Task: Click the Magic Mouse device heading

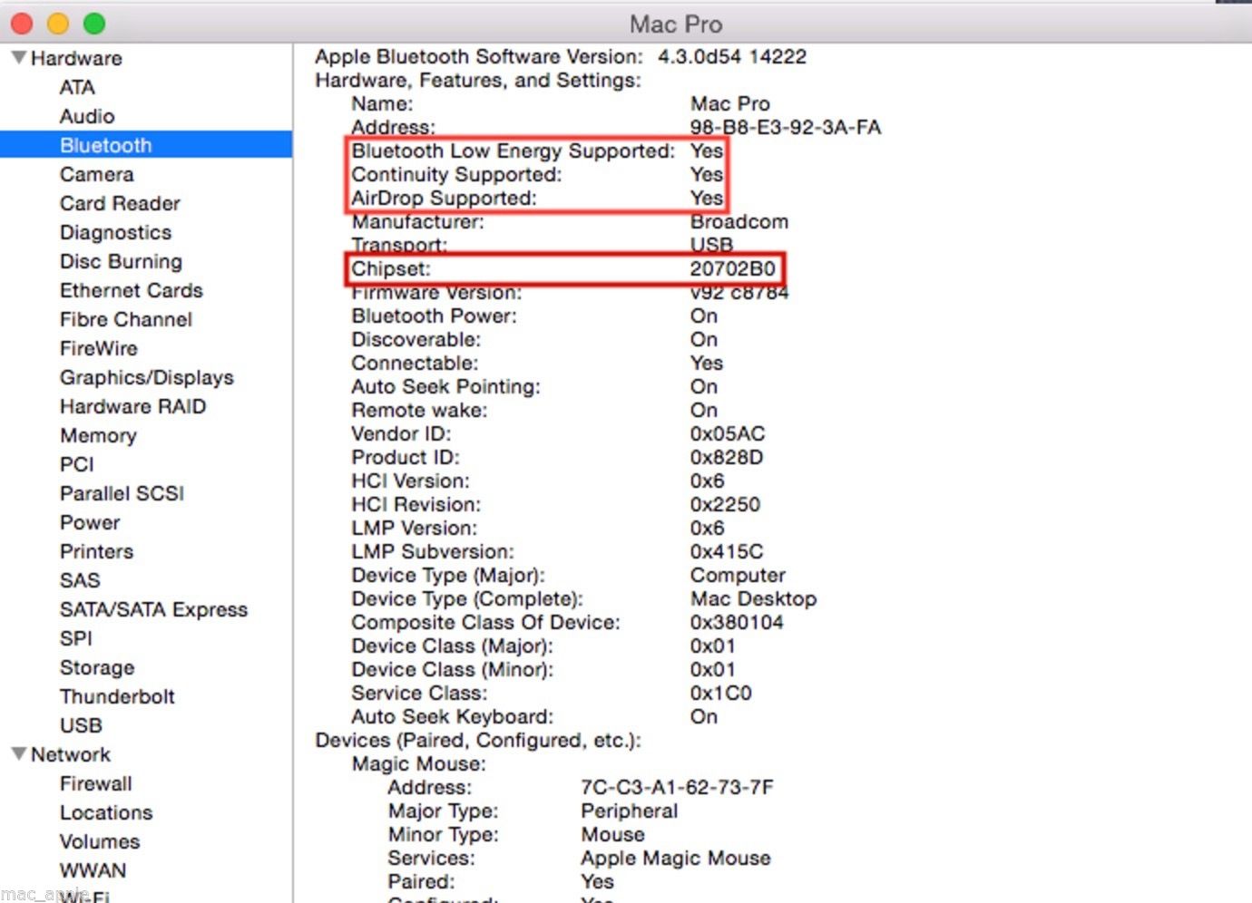Action: [419, 763]
